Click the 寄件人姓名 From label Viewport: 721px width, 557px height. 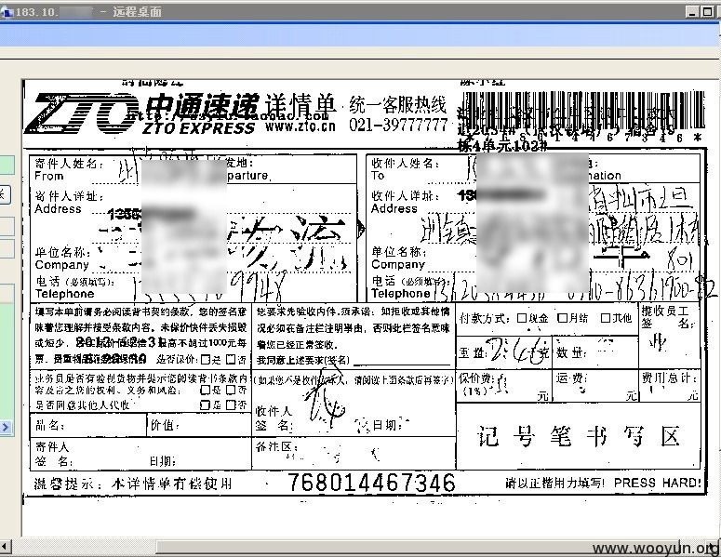click(x=69, y=169)
